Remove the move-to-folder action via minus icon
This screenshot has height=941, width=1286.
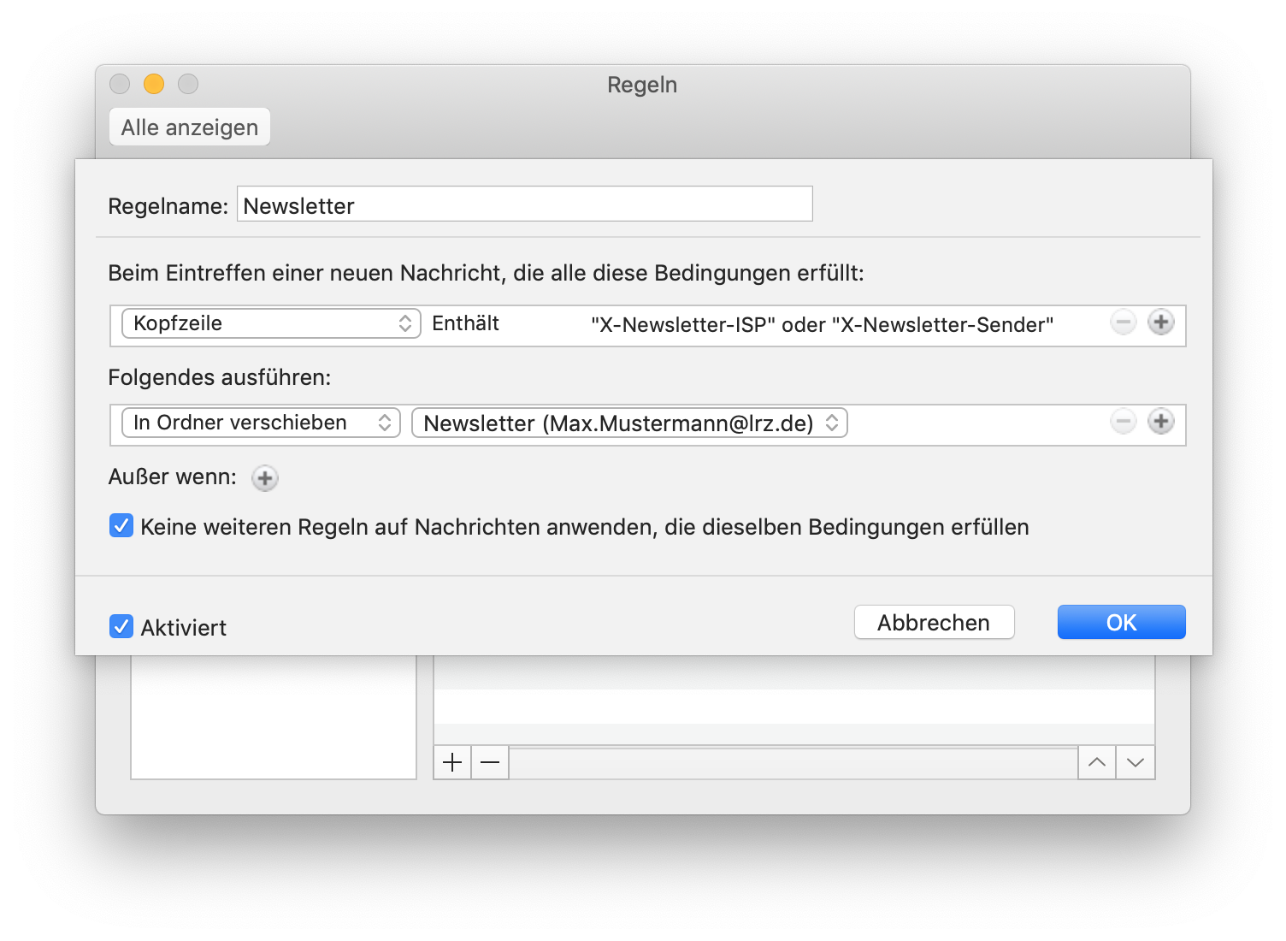1123,421
